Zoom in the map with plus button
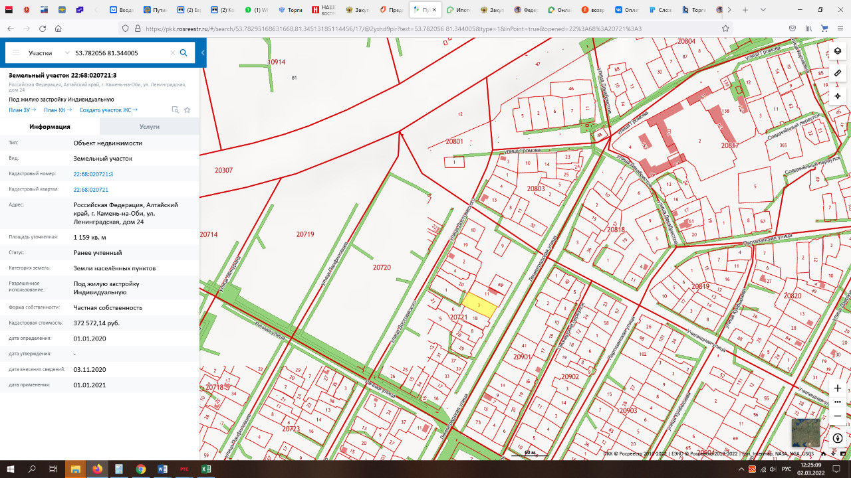Screen dimensions: 851x478 click(x=837, y=388)
